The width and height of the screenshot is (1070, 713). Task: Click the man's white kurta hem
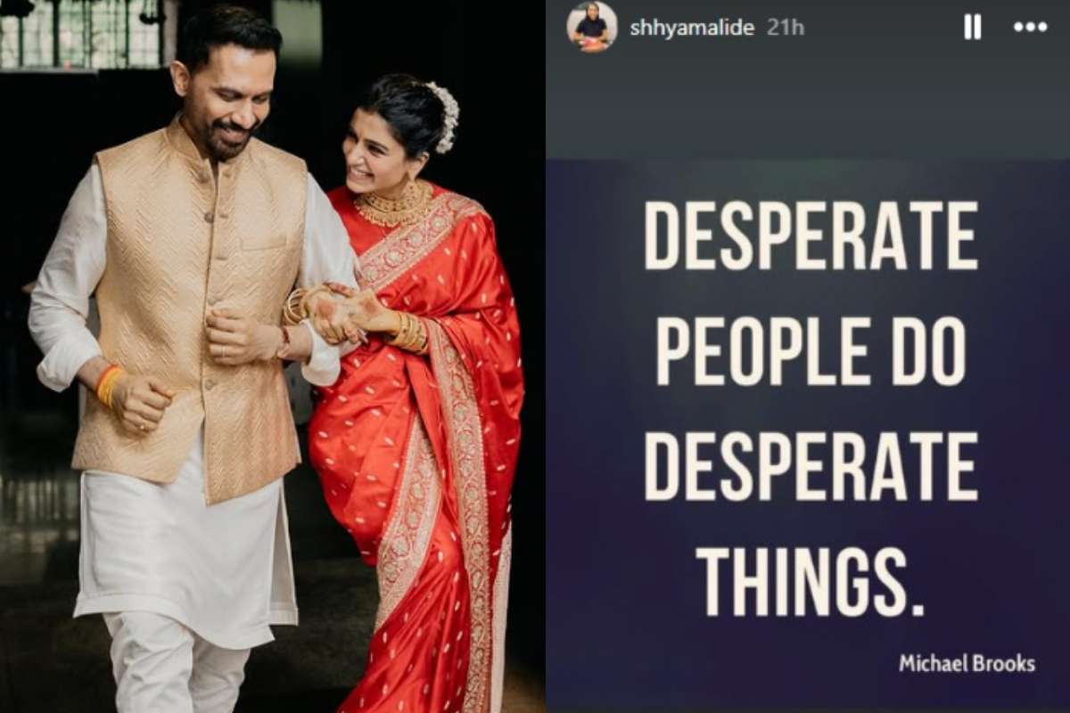[183, 615]
